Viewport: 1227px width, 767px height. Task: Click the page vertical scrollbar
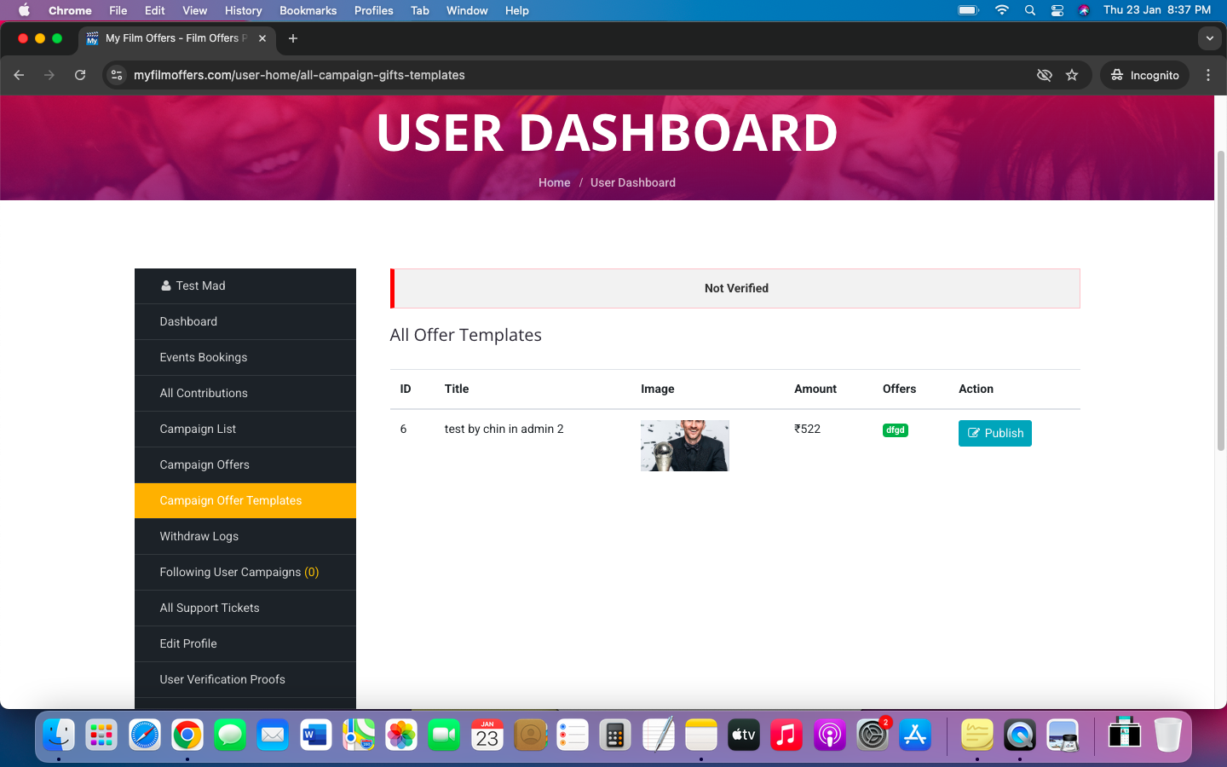[1220, 298]
